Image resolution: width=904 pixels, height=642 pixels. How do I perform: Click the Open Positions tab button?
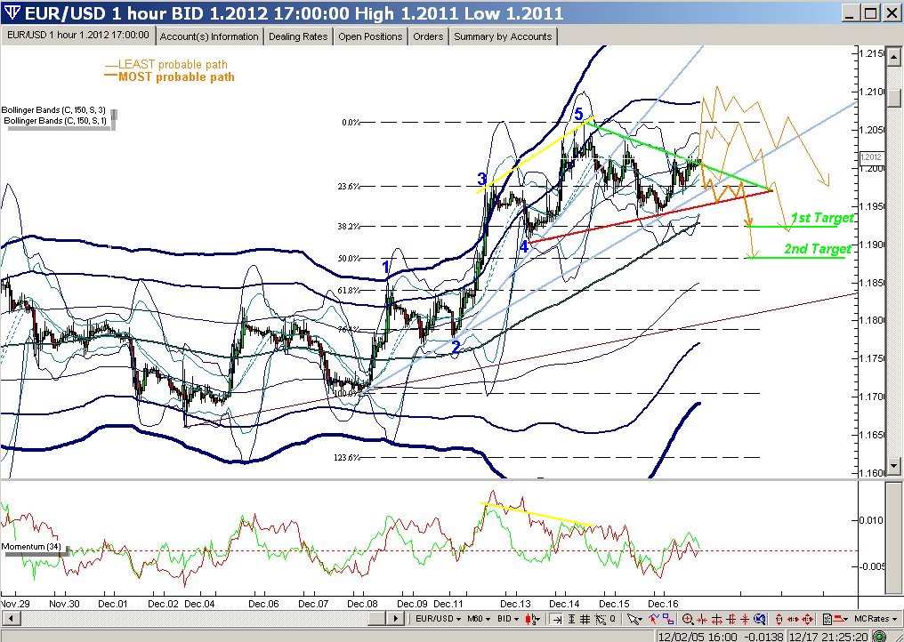point(370,36)
